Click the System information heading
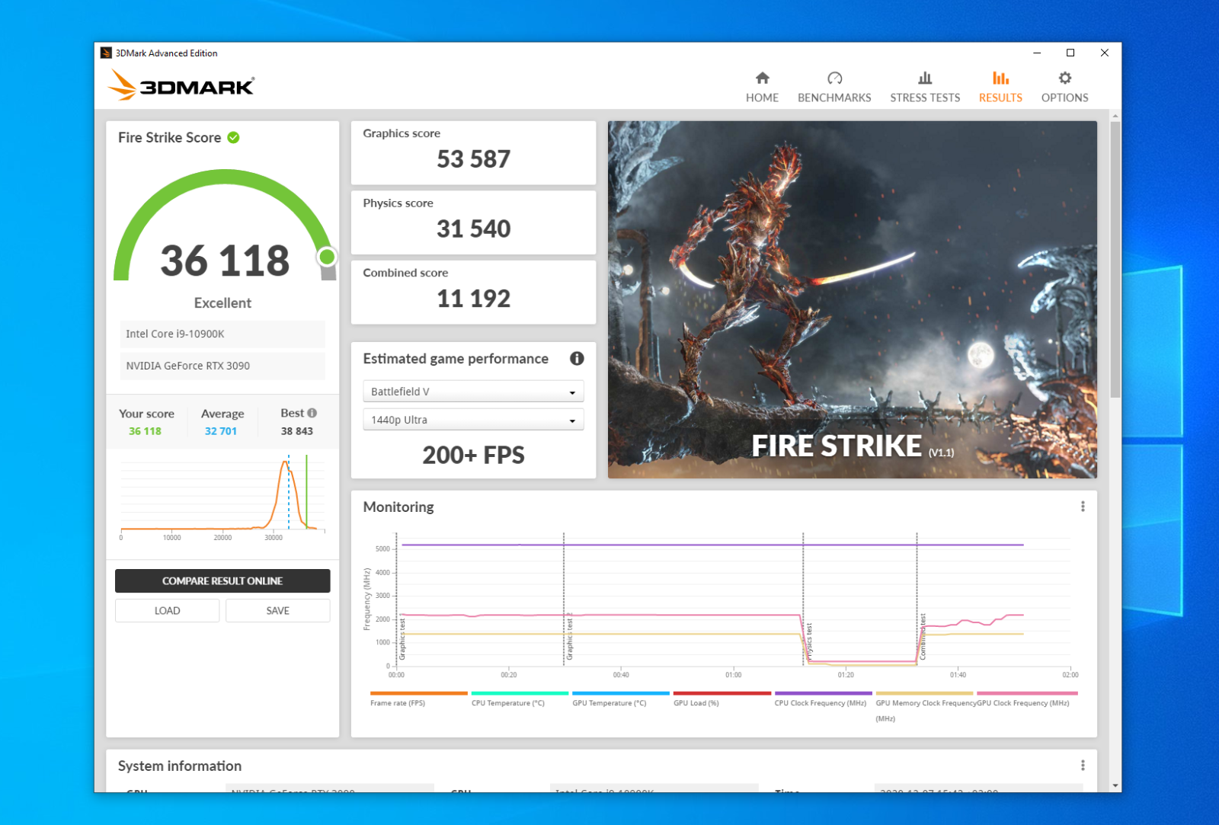 click(x=180, y=766)
